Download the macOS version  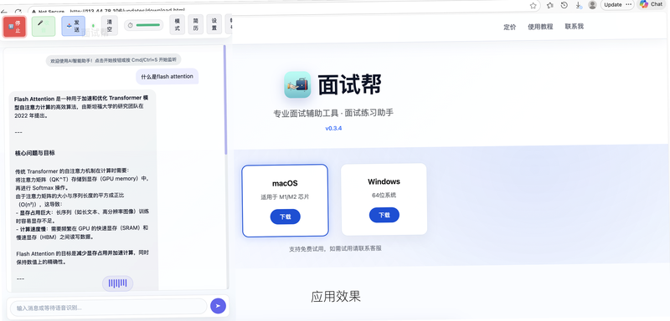[285, 217]
